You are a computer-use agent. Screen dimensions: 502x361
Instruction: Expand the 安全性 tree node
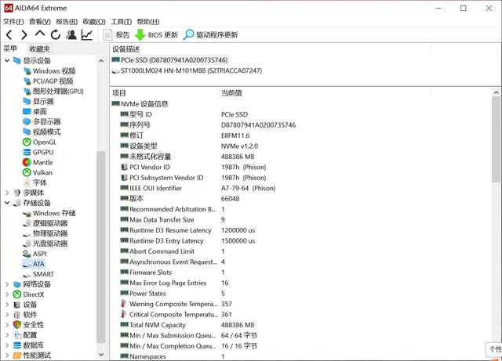pos(7,325)
